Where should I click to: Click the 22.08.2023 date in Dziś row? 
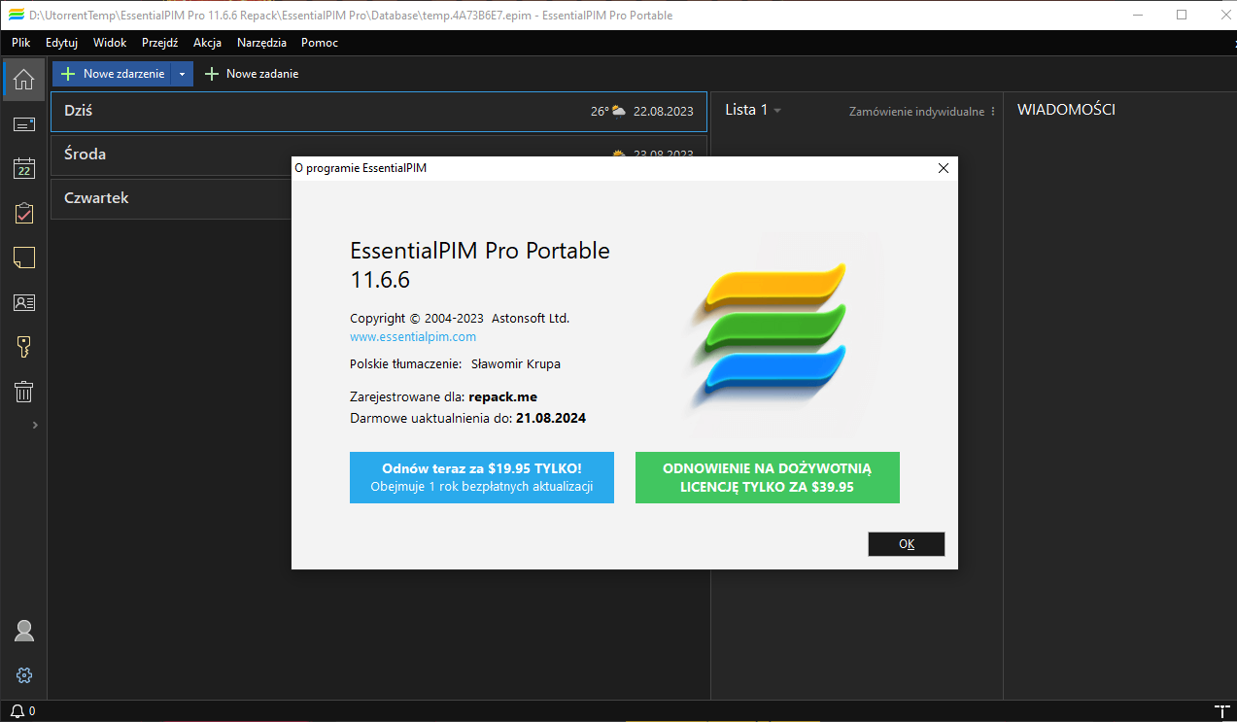point(664,112)
